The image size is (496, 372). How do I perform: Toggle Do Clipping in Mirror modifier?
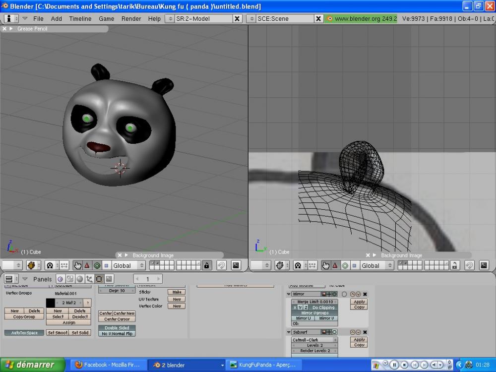coord(323,308)
